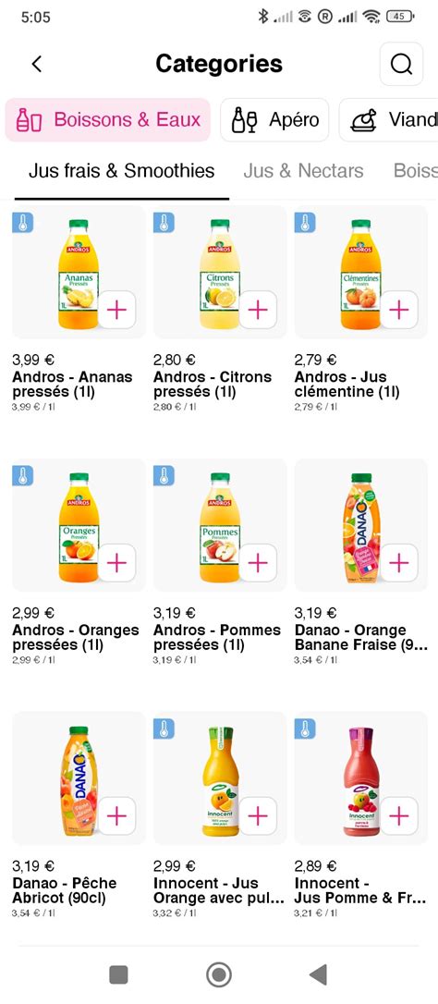
Task: Add Andros Oranges pressées to cart
Action: [116, 563]
